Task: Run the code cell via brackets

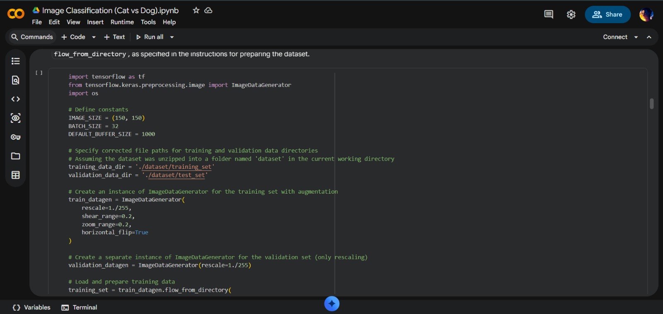Action: tap(39, 73)
